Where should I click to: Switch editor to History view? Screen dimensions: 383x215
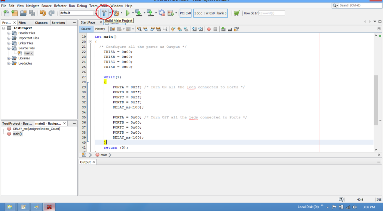point(100,29)
